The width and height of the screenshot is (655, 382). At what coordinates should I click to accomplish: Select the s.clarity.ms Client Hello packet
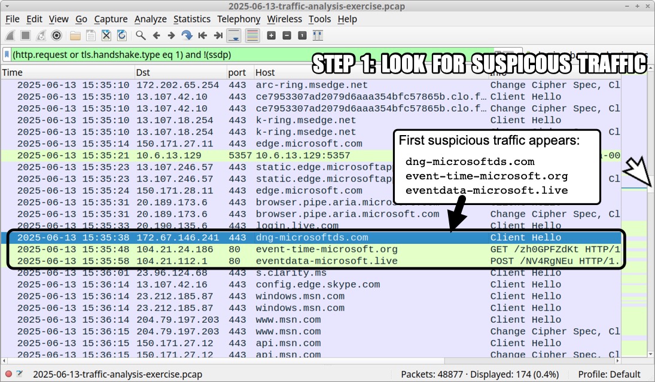click(311, 273)
